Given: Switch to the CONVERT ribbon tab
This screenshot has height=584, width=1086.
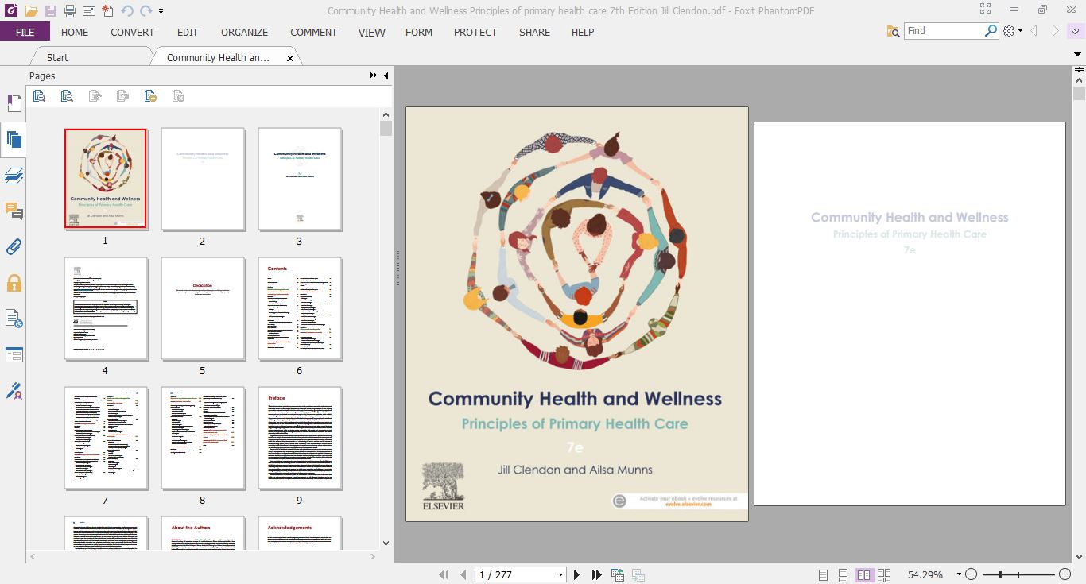Looking at the screenshot, I should click(133, 32).
